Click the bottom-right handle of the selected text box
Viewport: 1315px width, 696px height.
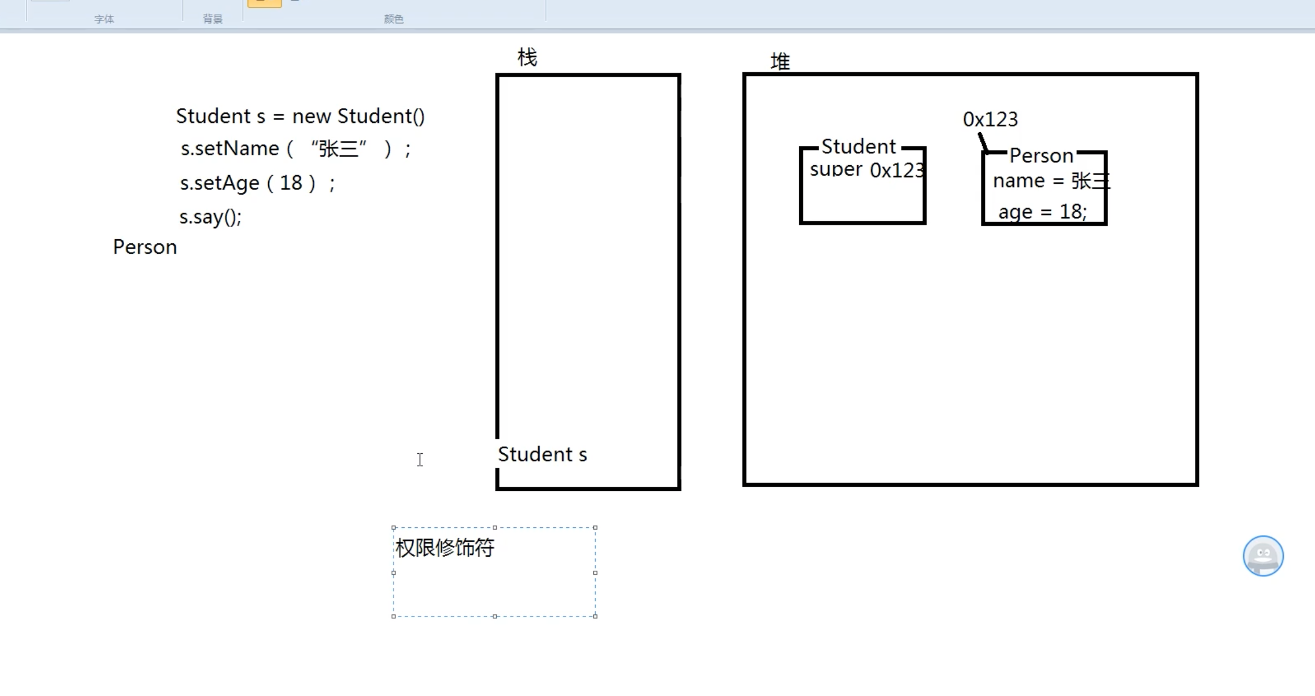596,617
